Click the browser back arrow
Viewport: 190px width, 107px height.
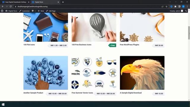pyautogui.click(x=3, y=7)
